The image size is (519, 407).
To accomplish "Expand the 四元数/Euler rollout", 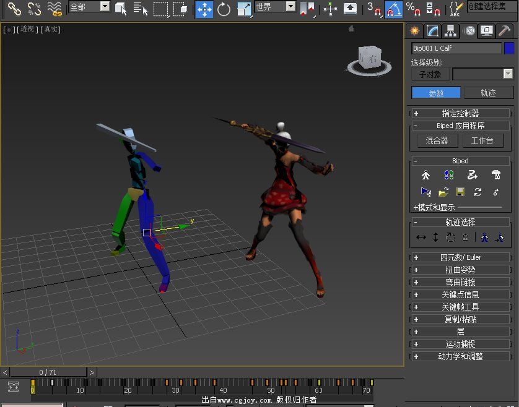I will pos(460,257).
